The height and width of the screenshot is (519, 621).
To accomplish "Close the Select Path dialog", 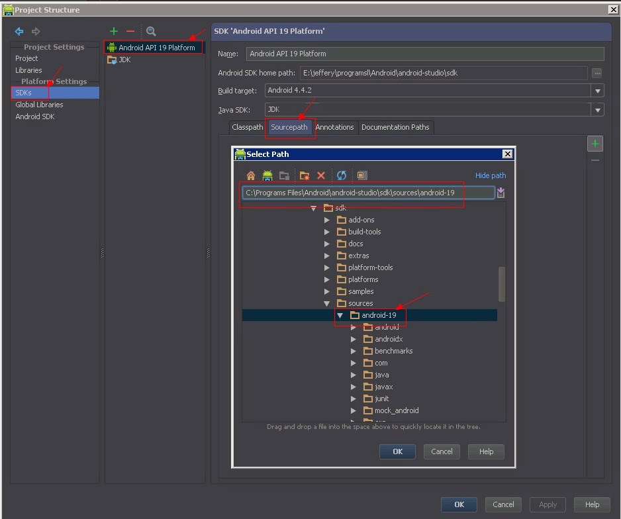I will [507, 154].
